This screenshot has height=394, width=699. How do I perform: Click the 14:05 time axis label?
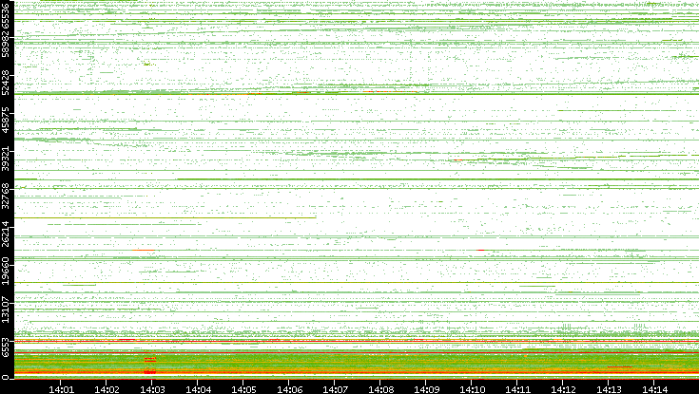coord(244,387)
